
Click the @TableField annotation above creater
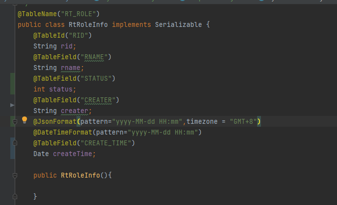pyautogui.click(x=55, y=100)
